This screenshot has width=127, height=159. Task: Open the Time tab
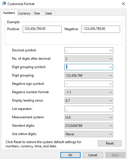37,13
